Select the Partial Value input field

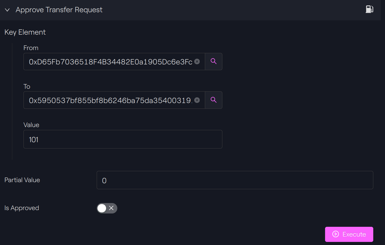(235, 180)
